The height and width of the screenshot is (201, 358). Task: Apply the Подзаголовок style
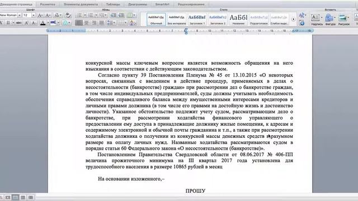click(258, 19)
